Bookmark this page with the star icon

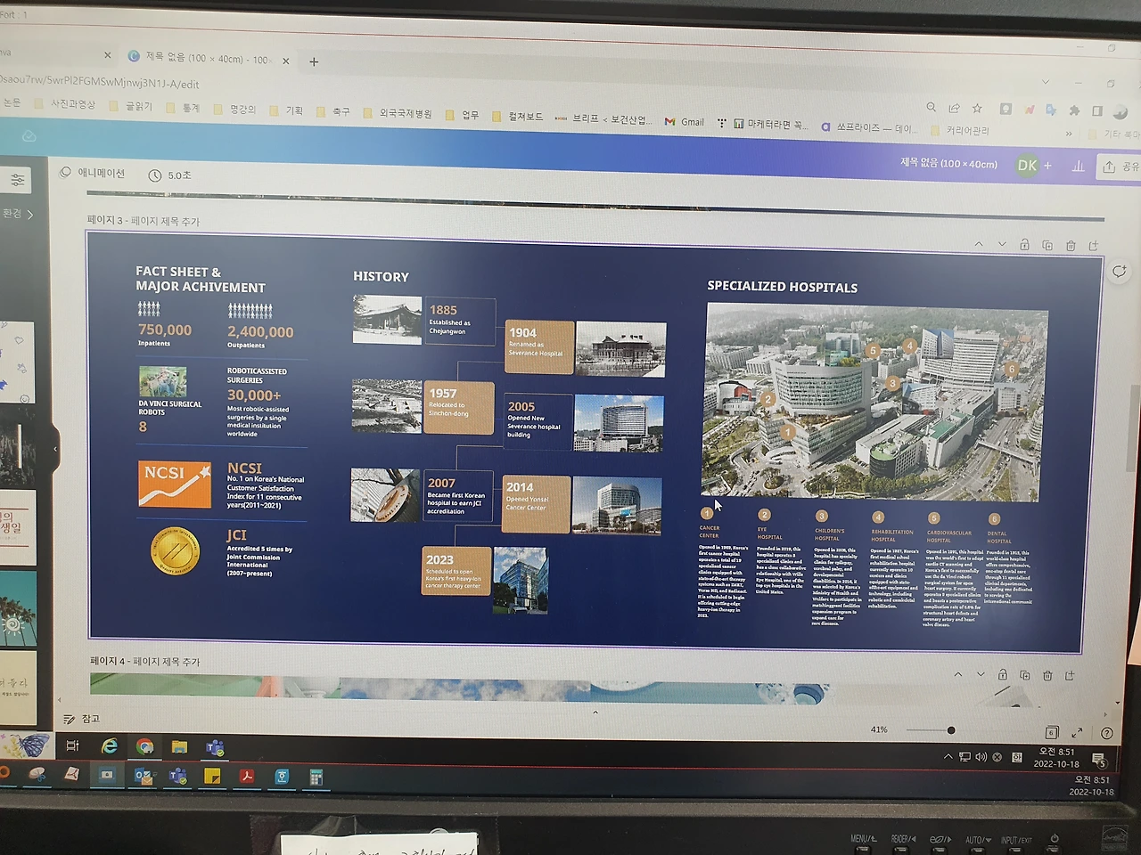coord(978,108)
